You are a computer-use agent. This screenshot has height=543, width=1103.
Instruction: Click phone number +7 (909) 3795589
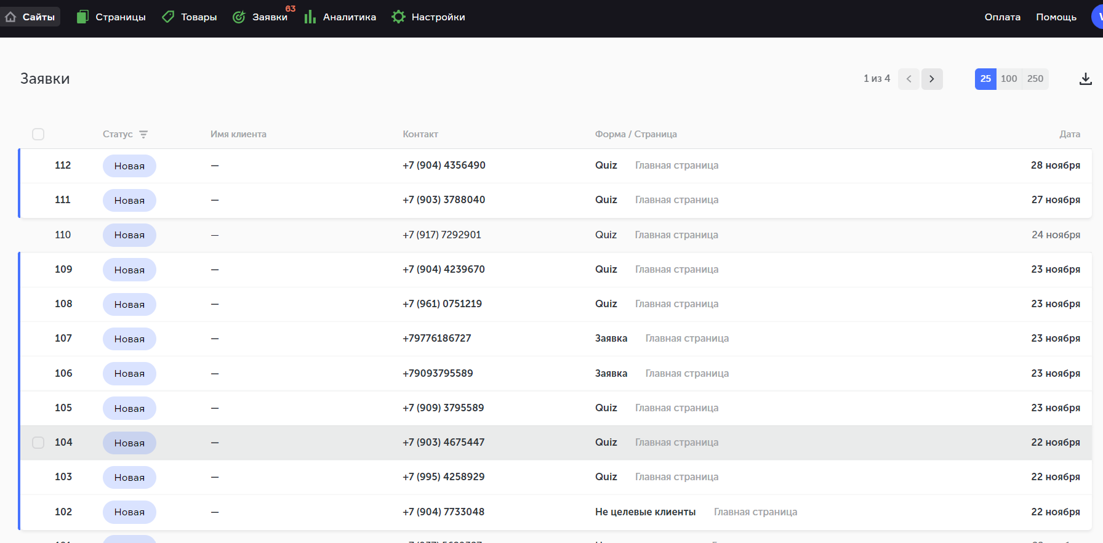[x=443, y=408]
